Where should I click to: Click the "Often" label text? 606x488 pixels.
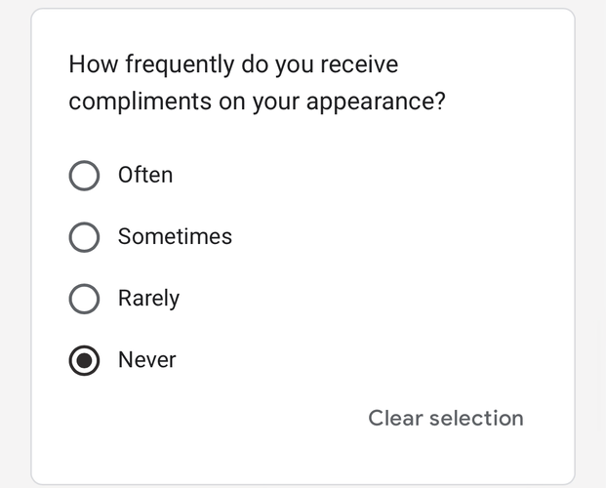(x=145, y=176)
